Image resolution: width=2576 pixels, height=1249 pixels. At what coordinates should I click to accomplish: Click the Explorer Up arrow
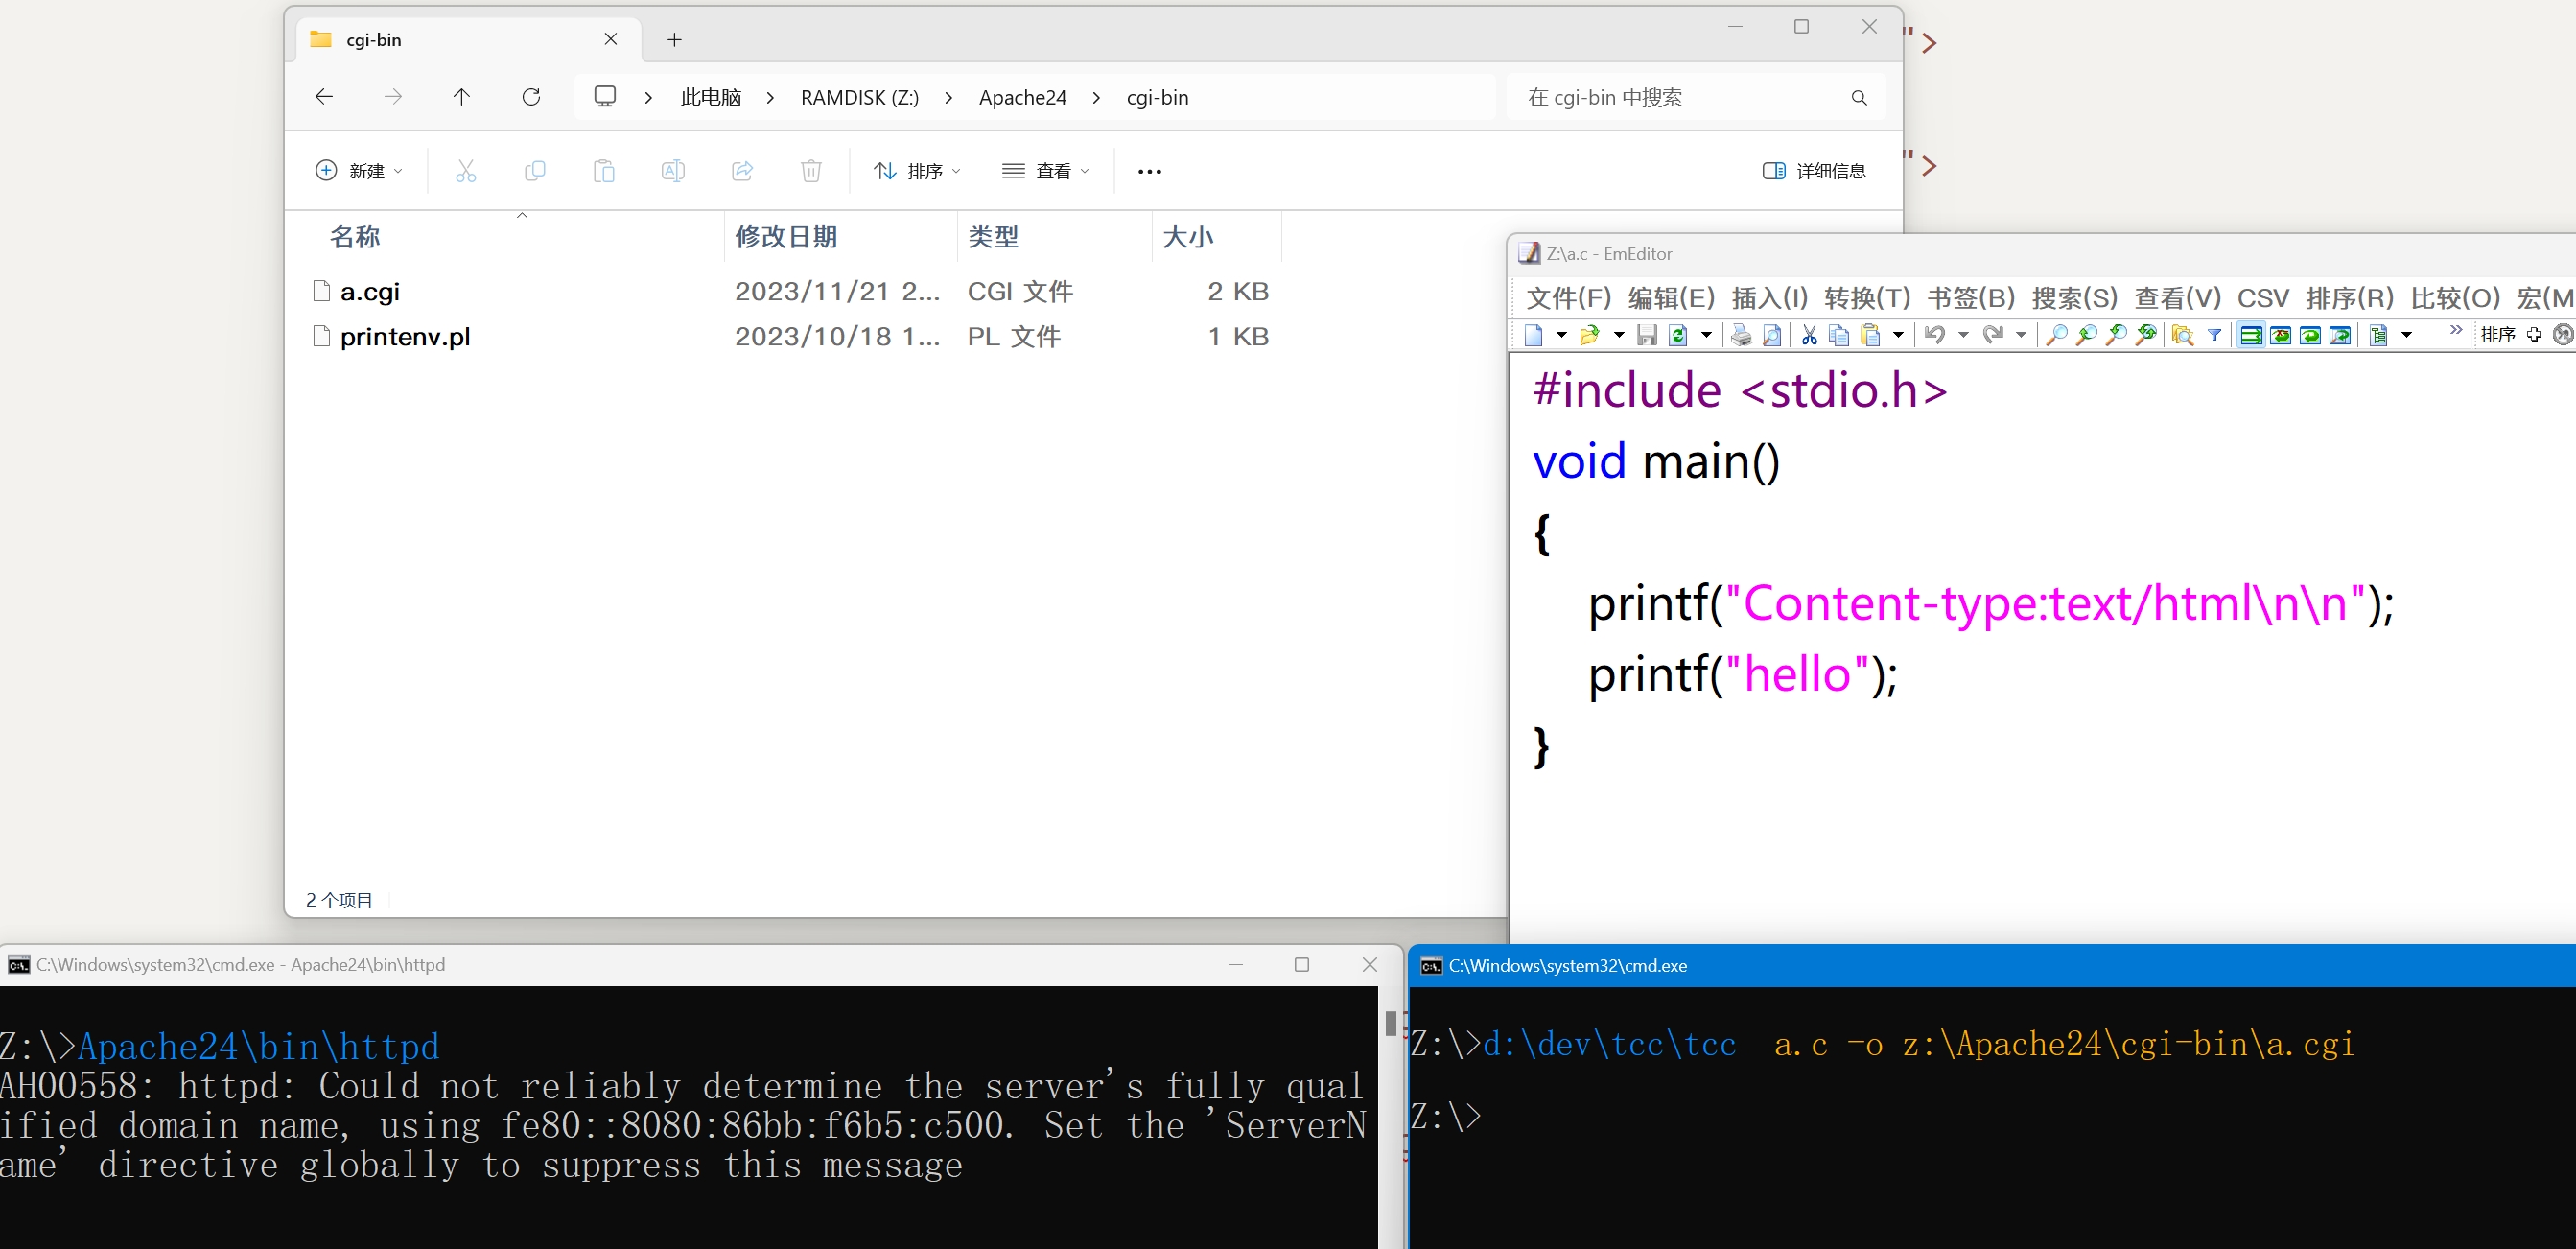click(x=461, y=97)
